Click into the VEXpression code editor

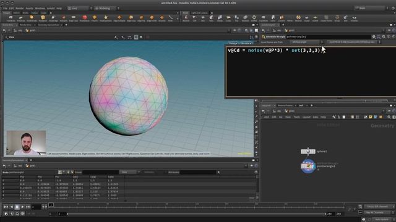coord(311,72)
